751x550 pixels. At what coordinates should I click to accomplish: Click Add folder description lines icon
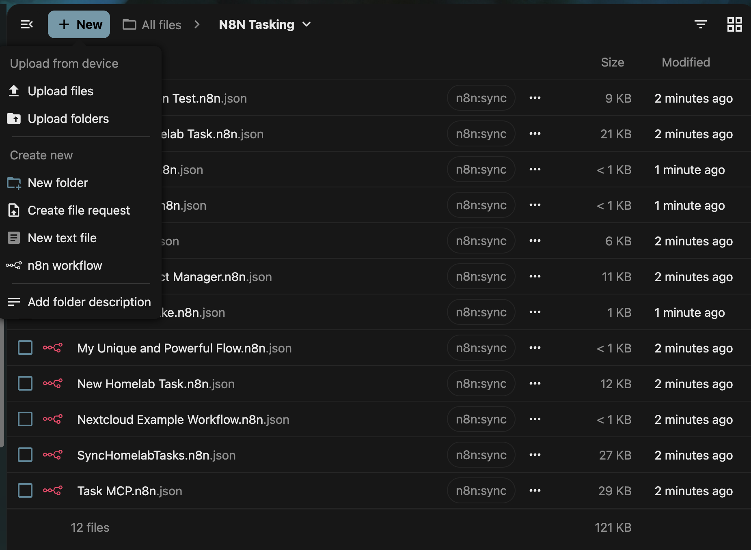coord(14,301)
